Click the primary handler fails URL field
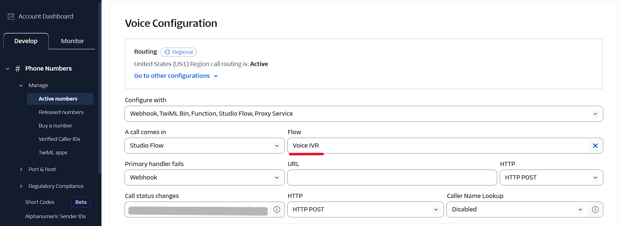The height and width of the screenshot is (226, 624). (392, 177)
